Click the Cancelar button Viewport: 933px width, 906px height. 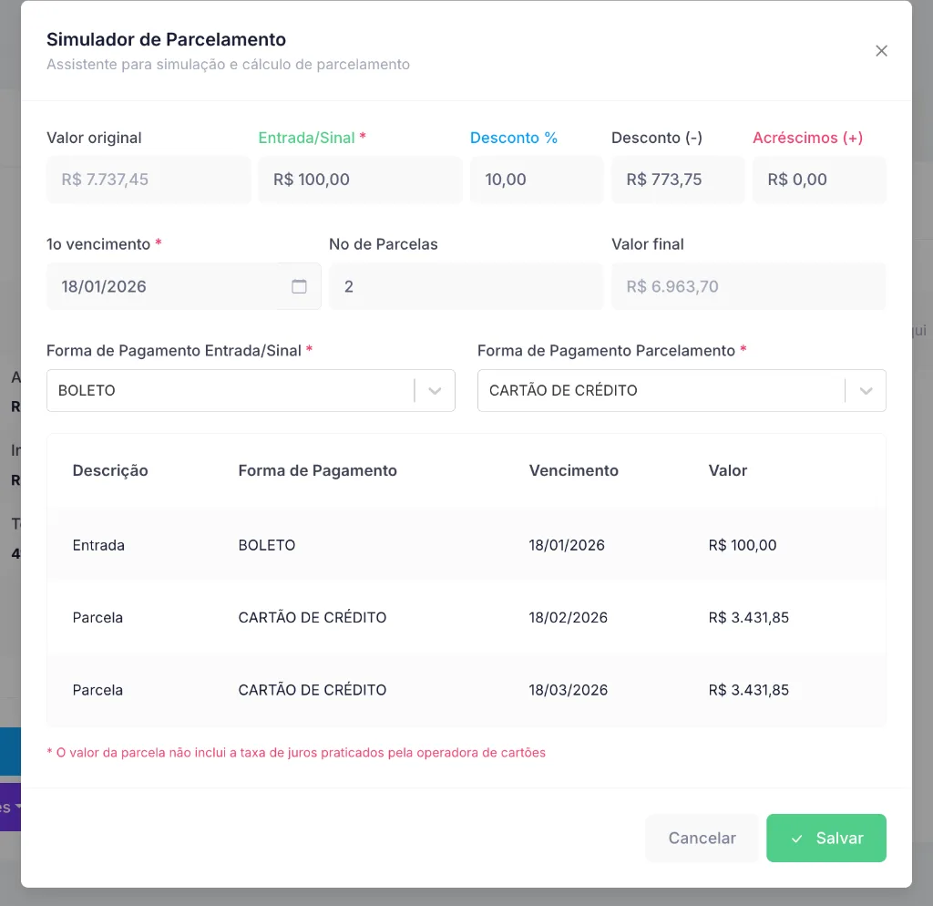pyautogui.click(x=702, y=839)
